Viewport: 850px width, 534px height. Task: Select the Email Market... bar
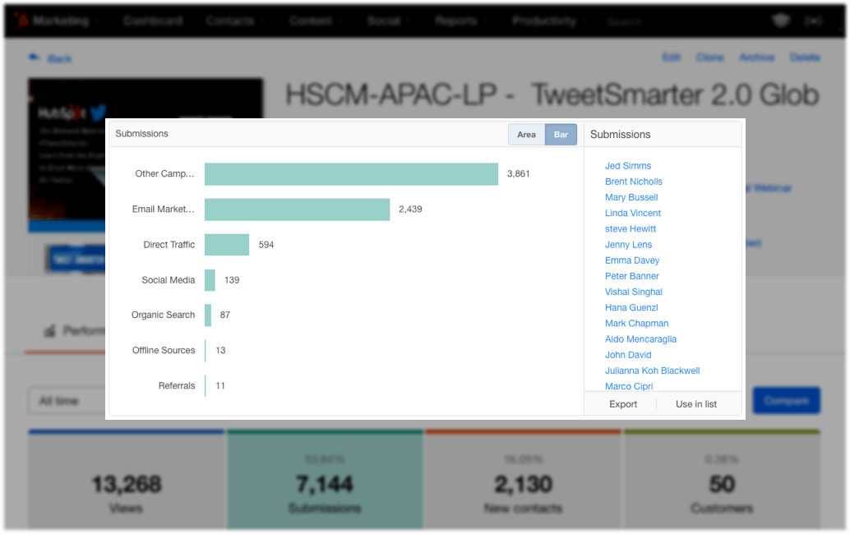point(297,209)
